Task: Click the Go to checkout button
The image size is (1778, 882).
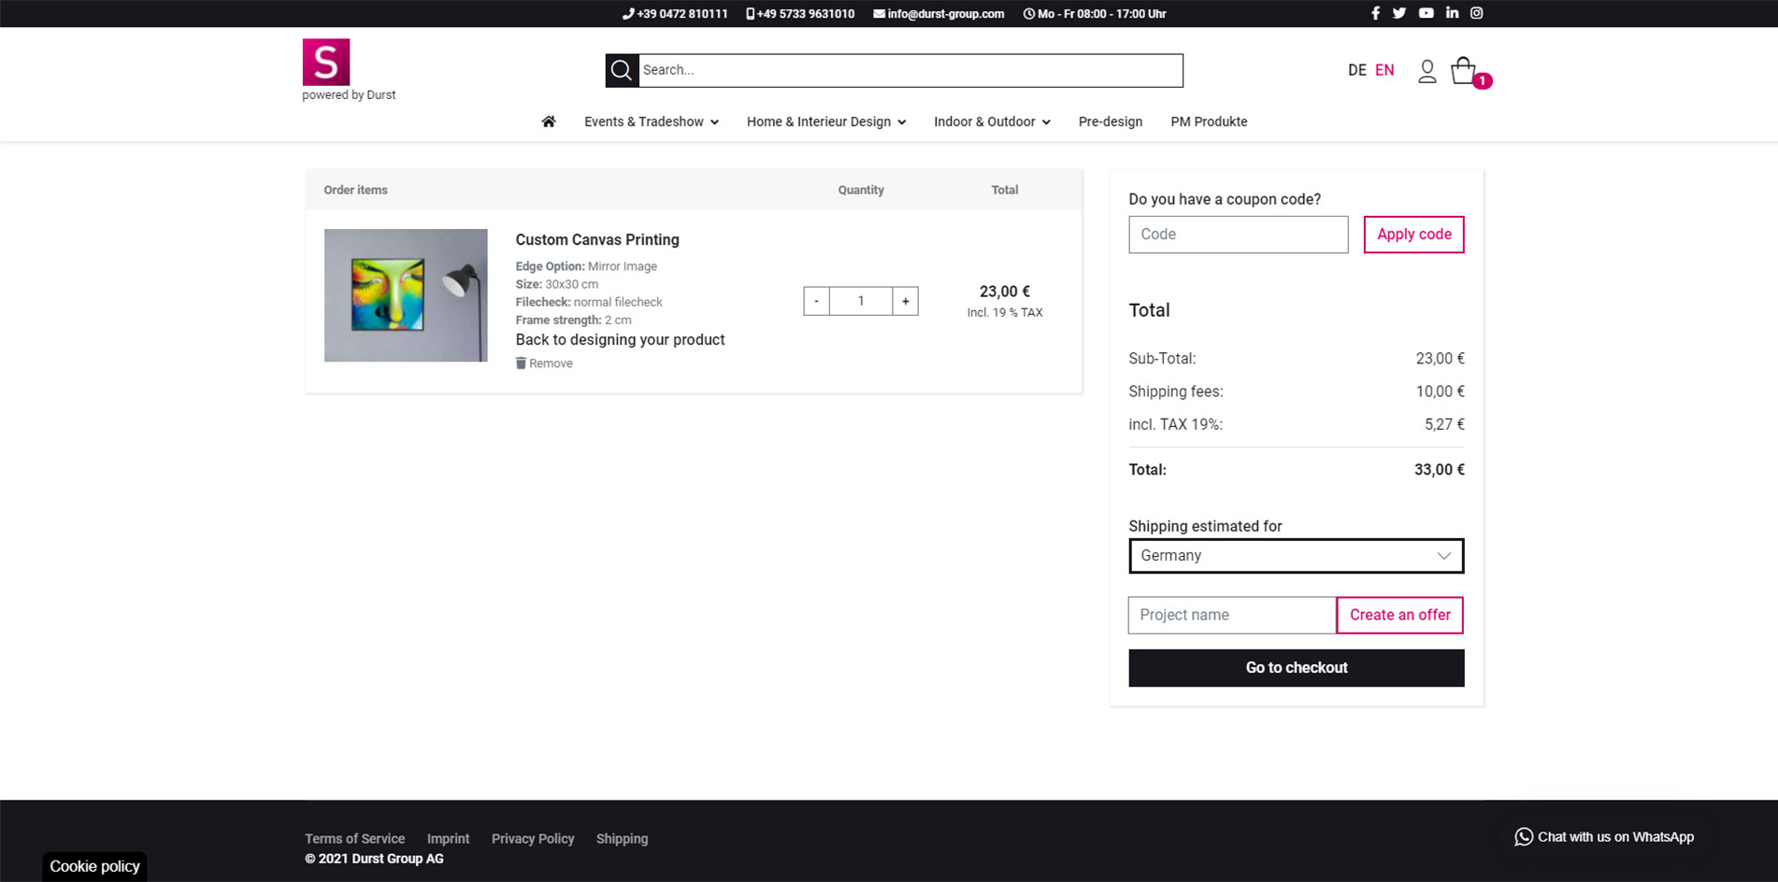Action: click(x=1296, y=668)
